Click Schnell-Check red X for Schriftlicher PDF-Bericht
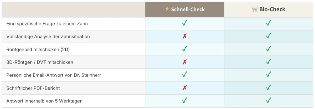Screen dimensions: 315x109 [x=185, y=88]
